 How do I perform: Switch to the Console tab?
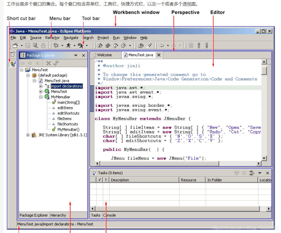[109, 215]
